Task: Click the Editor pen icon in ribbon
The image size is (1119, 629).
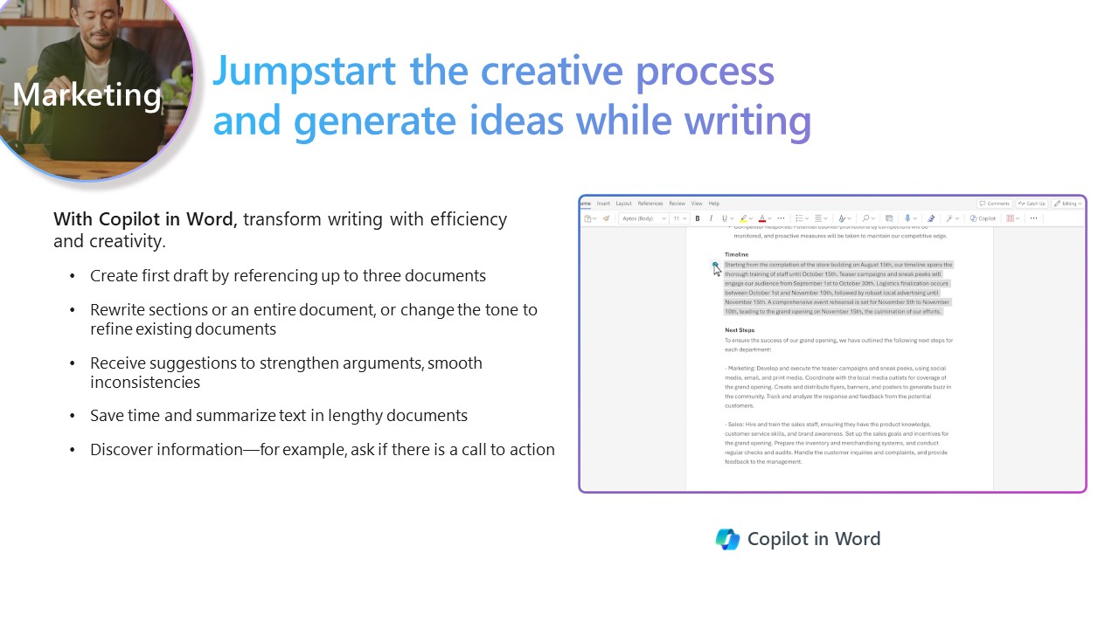Action: (x=931, y=218)
